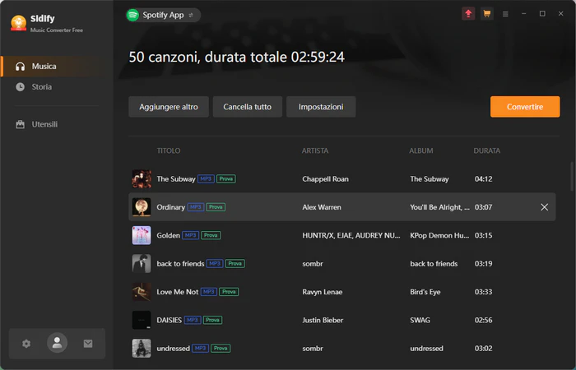Click the TITOLO column header

click(x=169, y=150)
